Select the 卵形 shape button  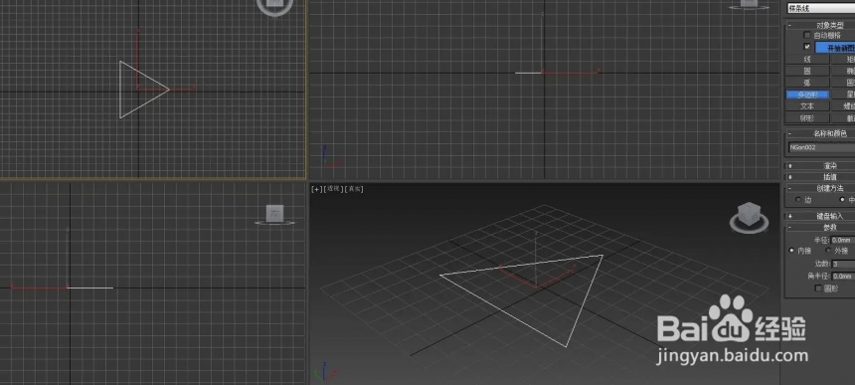[x=807, y=117]
